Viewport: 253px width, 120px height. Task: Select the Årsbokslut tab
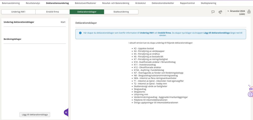(x=140, y=3)
